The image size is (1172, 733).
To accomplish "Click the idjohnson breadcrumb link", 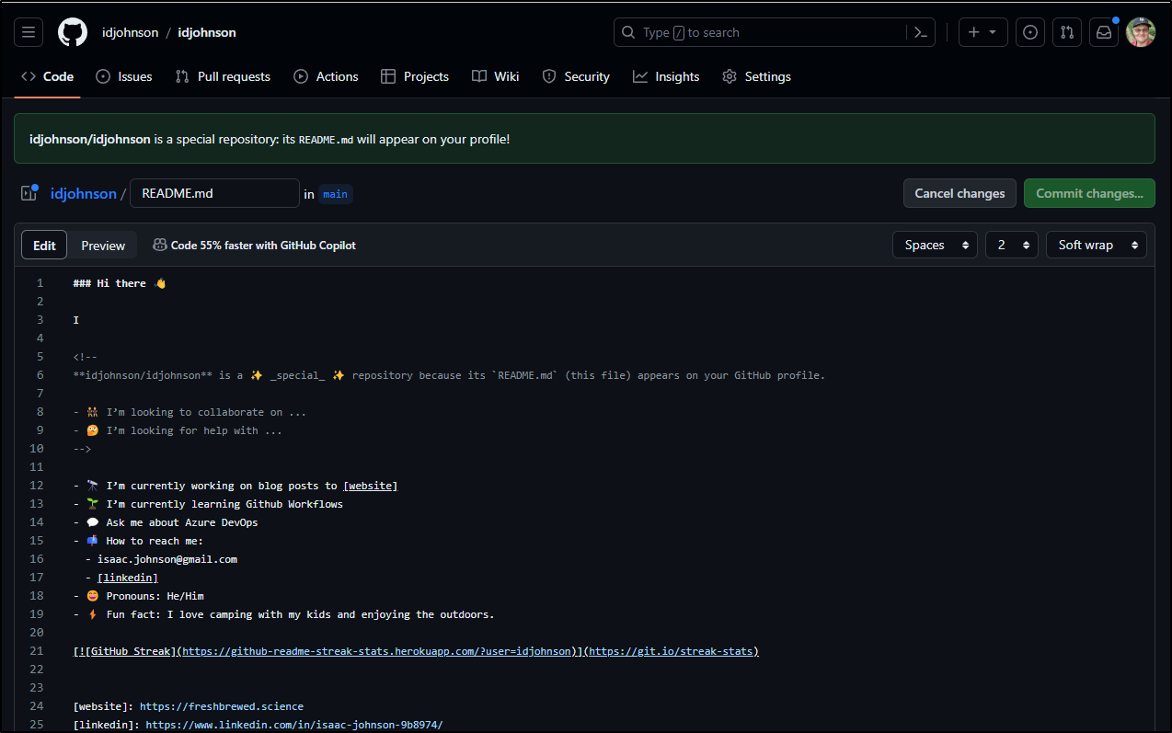I will 84,193.
